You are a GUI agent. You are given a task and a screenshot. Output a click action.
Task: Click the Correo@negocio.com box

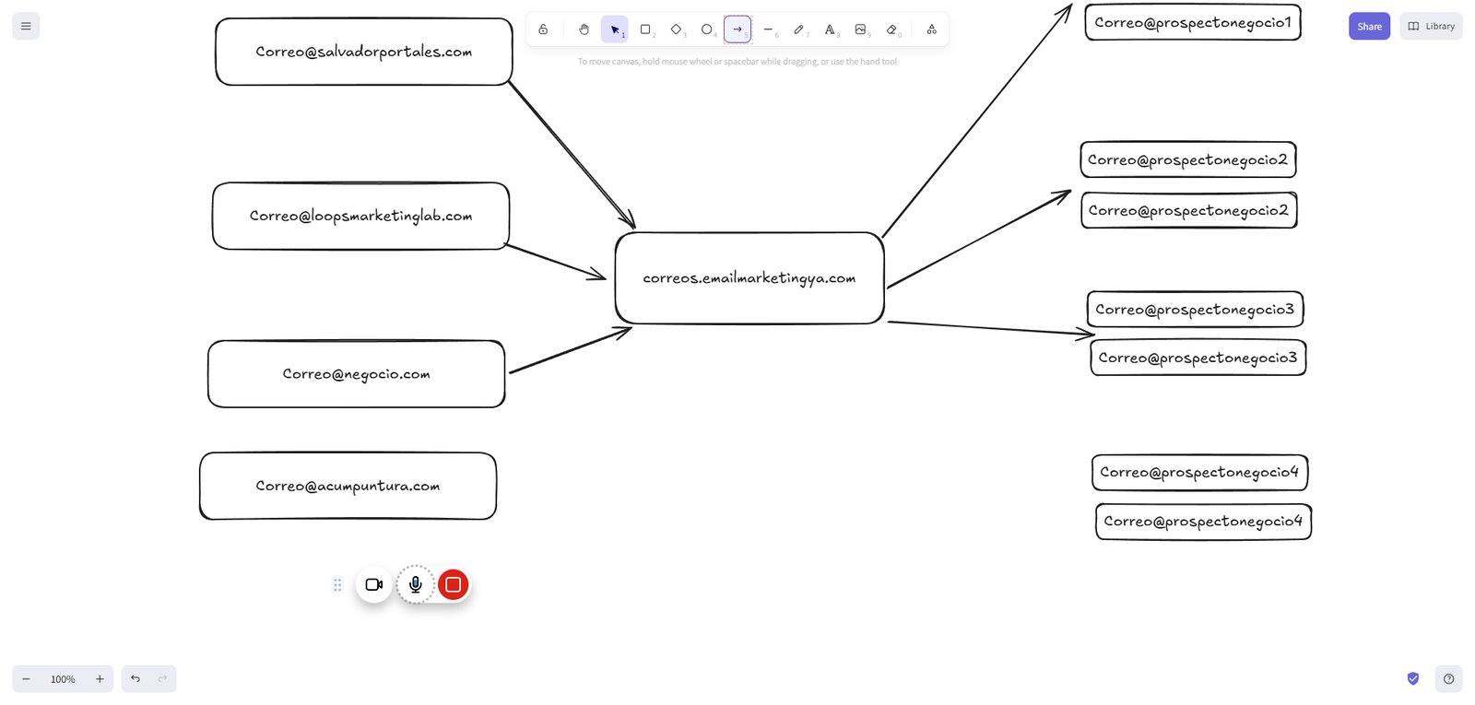click(357, 374)
